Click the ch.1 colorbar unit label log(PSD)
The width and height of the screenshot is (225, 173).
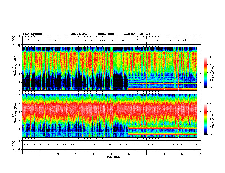pos(213,73)
